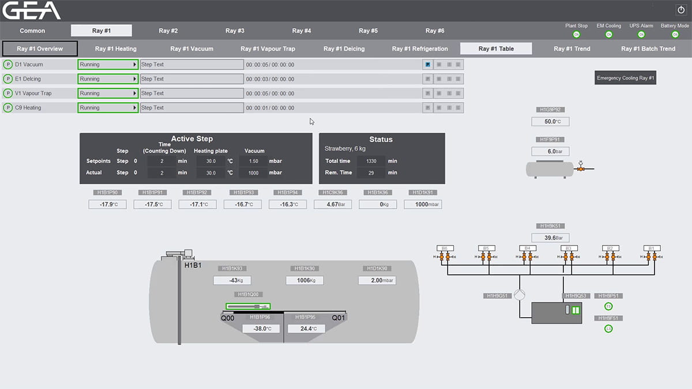Select the left valve under B6
Viewport: 692px width, 389px height.
(441, 256)
